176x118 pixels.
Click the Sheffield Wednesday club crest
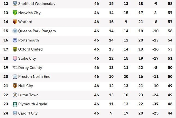pyautogui.click(x=15, y=4)
